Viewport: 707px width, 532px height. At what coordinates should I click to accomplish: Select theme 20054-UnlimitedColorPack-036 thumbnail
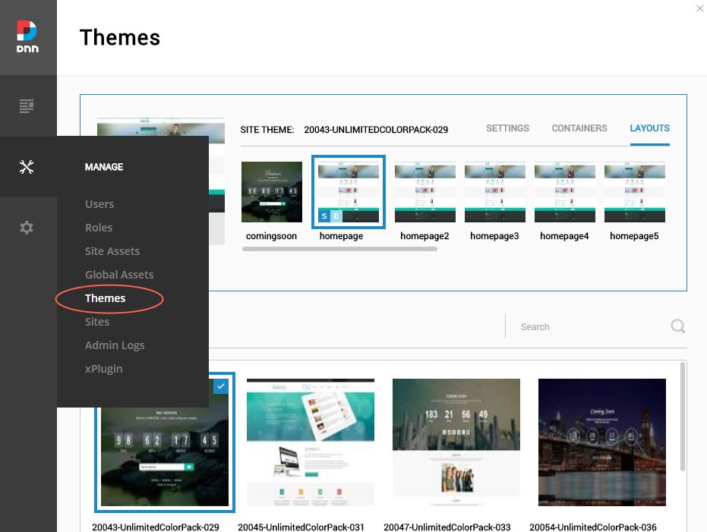pos(602,442)
